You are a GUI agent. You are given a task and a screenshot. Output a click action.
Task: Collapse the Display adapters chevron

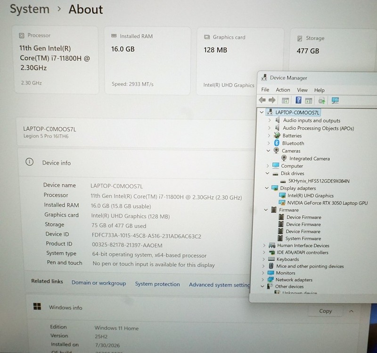[x=267, y=188]
